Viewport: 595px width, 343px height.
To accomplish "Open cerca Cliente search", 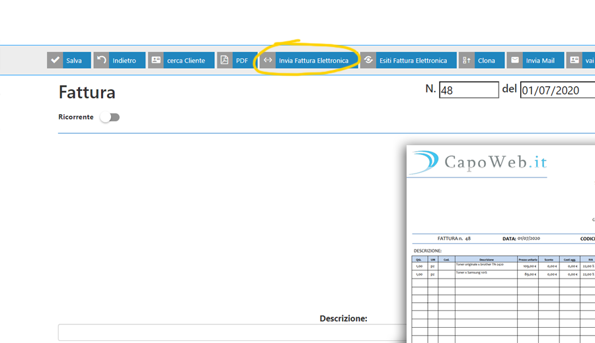I will (186, 61).
